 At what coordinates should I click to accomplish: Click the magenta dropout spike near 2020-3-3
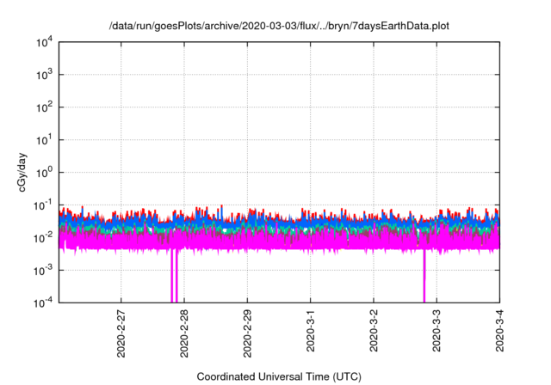tap(424, 276)
